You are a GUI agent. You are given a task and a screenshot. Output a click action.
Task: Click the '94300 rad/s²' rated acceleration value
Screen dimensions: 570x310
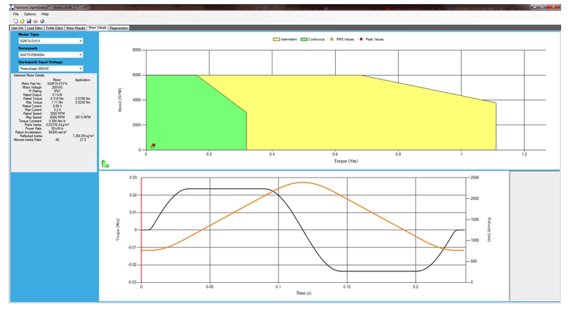click(57, 132)
